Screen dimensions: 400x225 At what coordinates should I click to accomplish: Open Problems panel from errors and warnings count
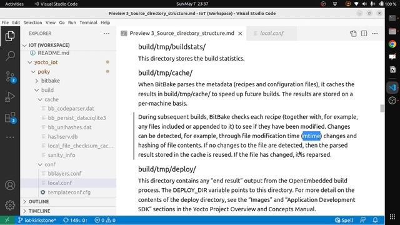(105, 220)
